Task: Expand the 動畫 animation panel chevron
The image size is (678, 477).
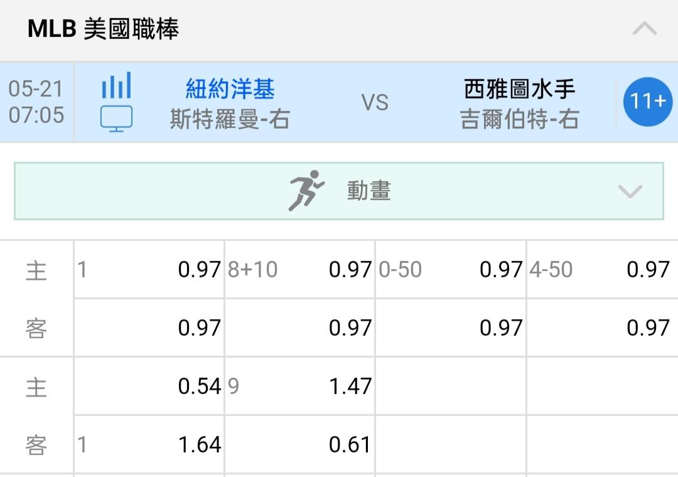Action: (630, 191)
